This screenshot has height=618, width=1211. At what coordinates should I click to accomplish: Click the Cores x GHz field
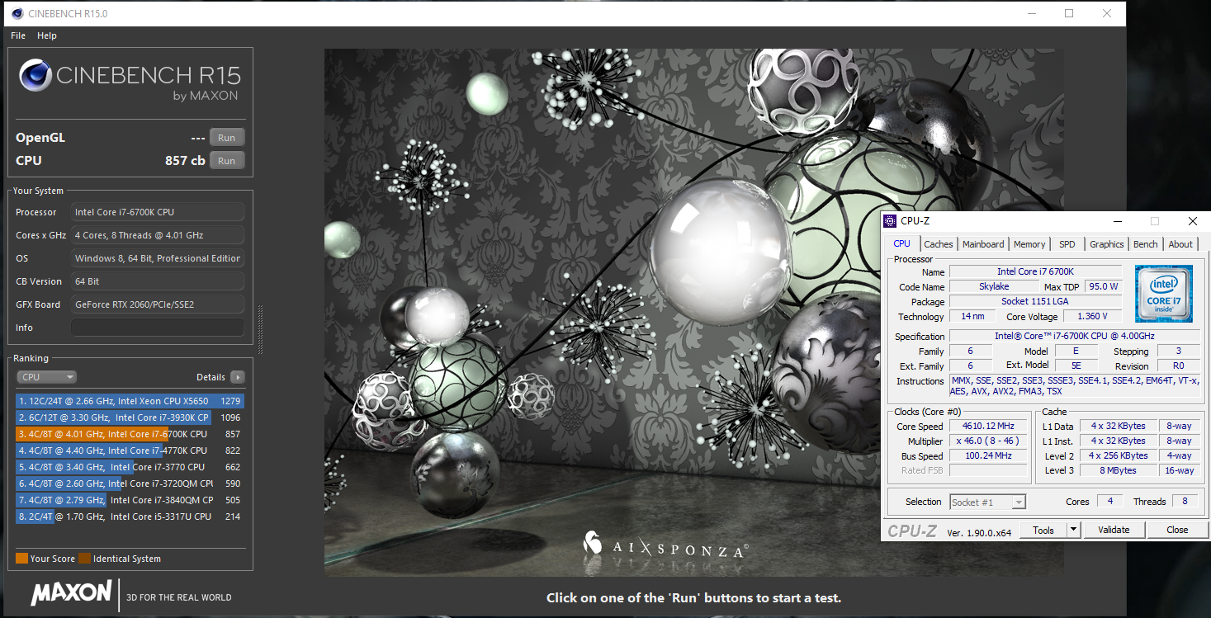(158, 235)
